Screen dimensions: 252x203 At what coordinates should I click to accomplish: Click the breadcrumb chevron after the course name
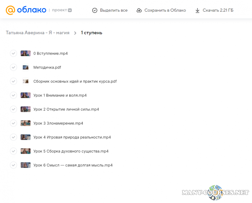pyautogui.click(x=75, y=32)
